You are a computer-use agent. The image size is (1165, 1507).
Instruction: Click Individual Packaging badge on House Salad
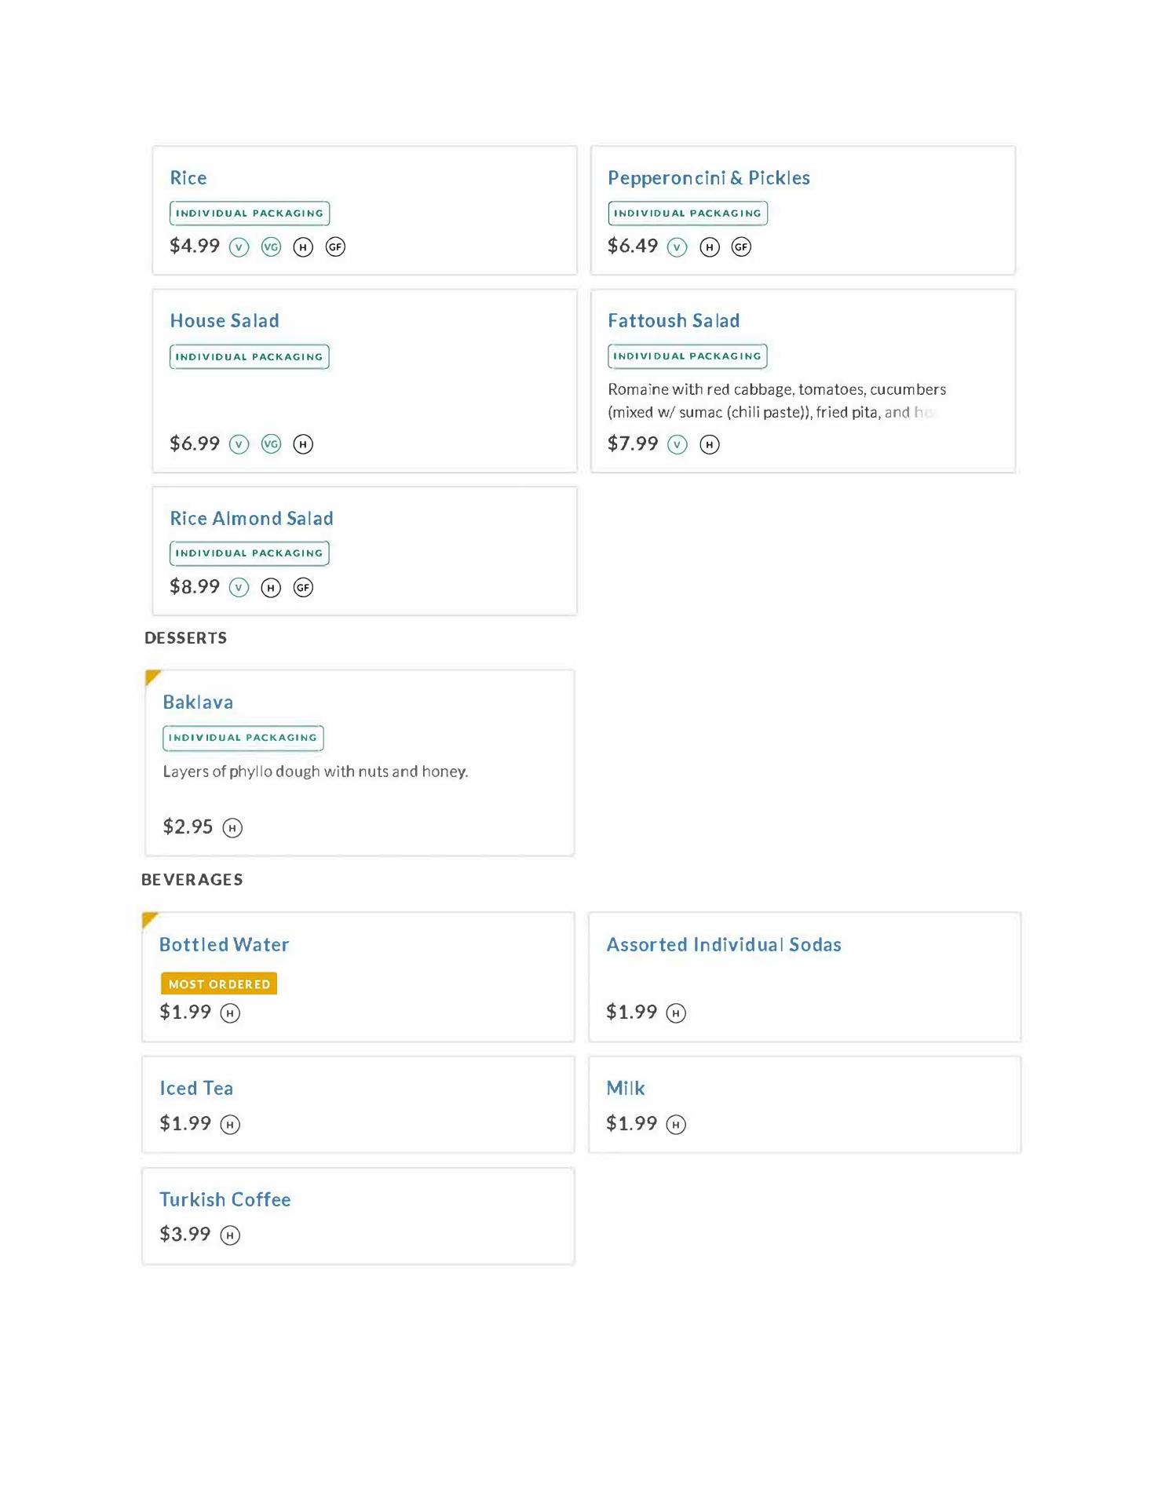249,357
